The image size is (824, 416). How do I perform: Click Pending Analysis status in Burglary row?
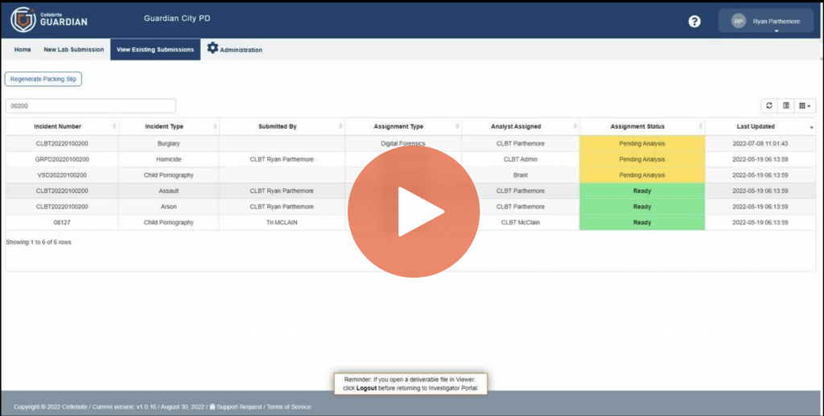[641, 143]
